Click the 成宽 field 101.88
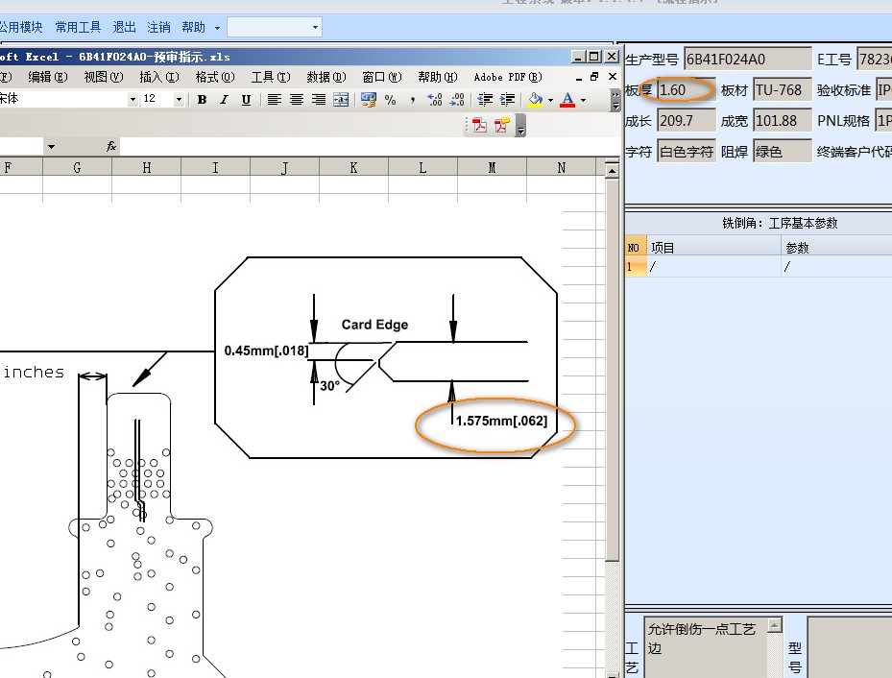The height and width of the screenshot is (678, 892). coord(783,121)
